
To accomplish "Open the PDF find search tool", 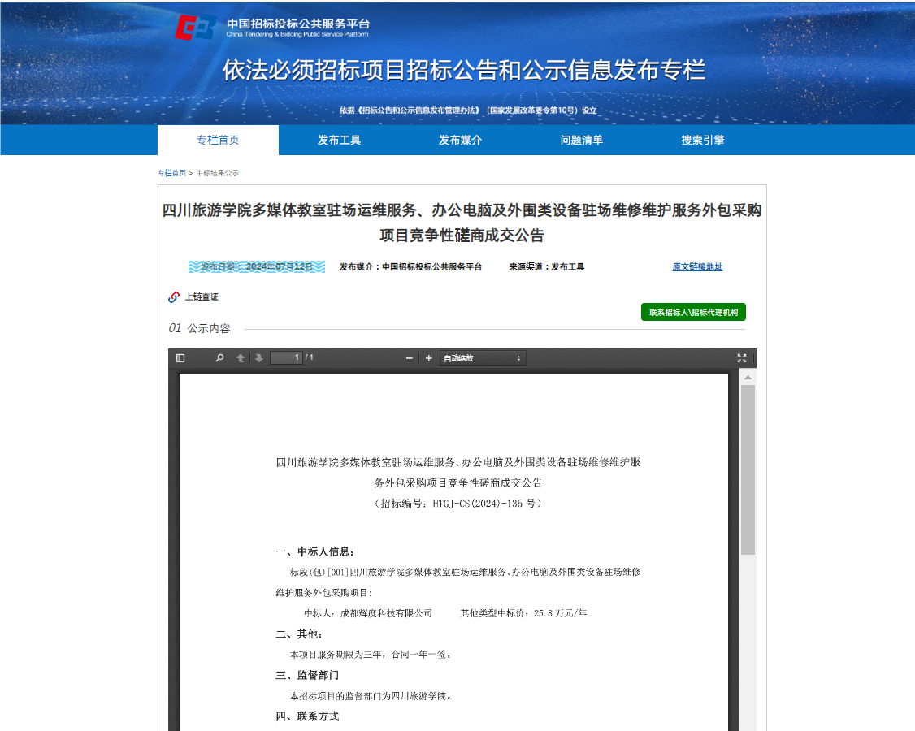I will coord(219,357).
